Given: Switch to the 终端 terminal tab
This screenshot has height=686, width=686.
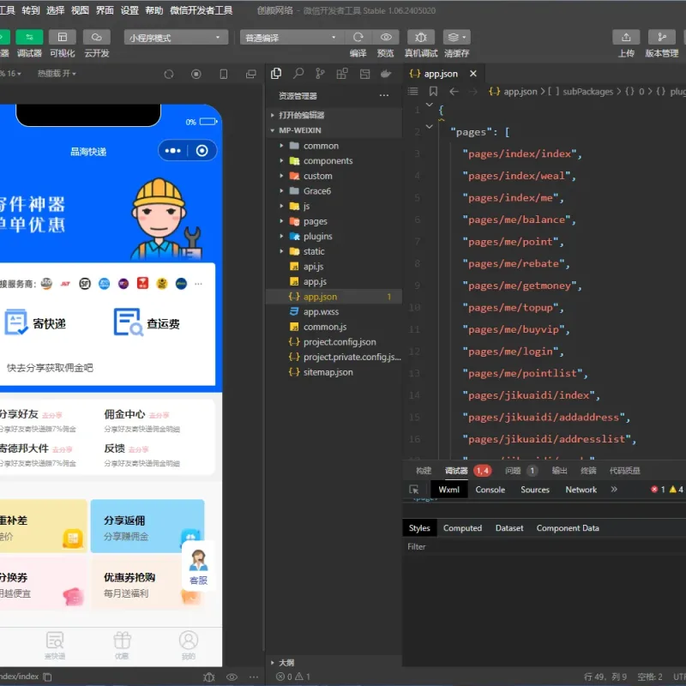Looking at the screenshot, I should point(588,471).
